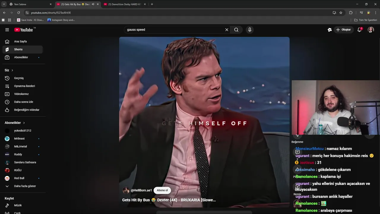This screenshot has width=380, height=214.
Task: Select Shorts in the sidebar
Action: (x=23, y=49)
